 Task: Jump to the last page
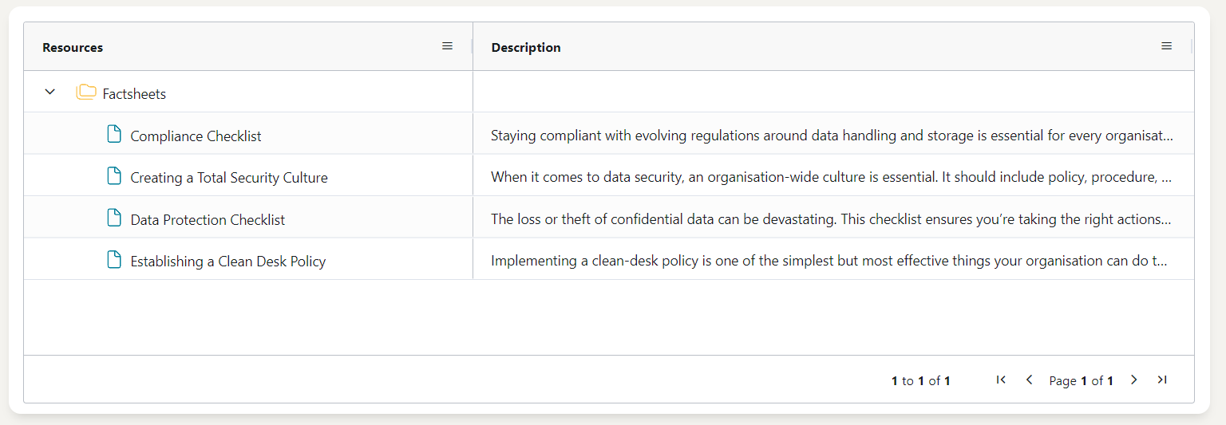point(1162,380)
